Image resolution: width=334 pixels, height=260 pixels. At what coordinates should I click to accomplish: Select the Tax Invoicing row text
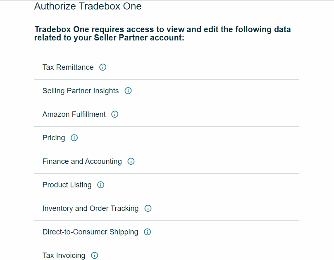64,255
